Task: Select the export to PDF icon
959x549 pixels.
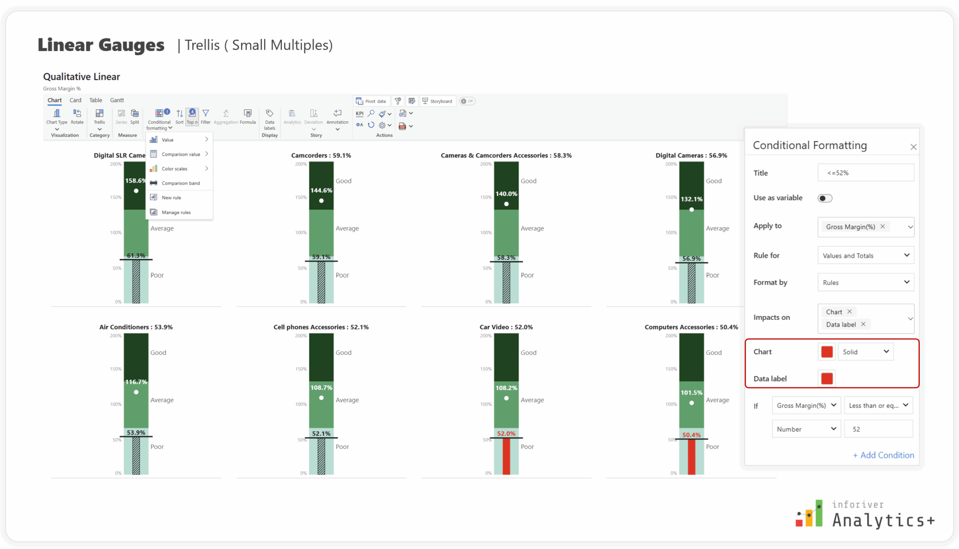Action: point(403,126)
